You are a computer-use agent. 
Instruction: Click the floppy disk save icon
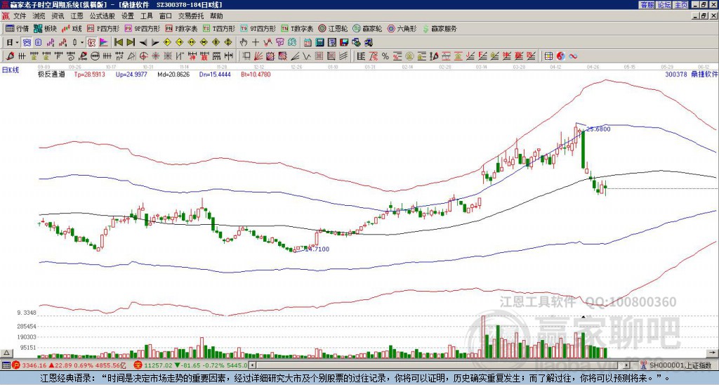pyautogui.click(x=344, y=43)
